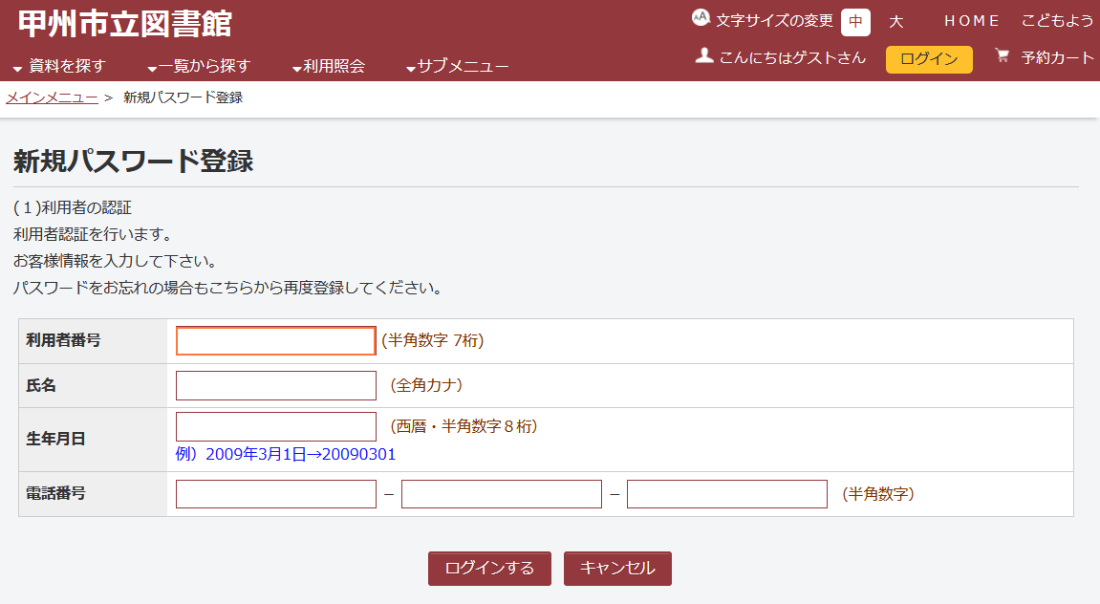This screenshot has height=604, width=1100.
Task: Open the こどもよう kids page
Action: click(x=1057, y=21)
